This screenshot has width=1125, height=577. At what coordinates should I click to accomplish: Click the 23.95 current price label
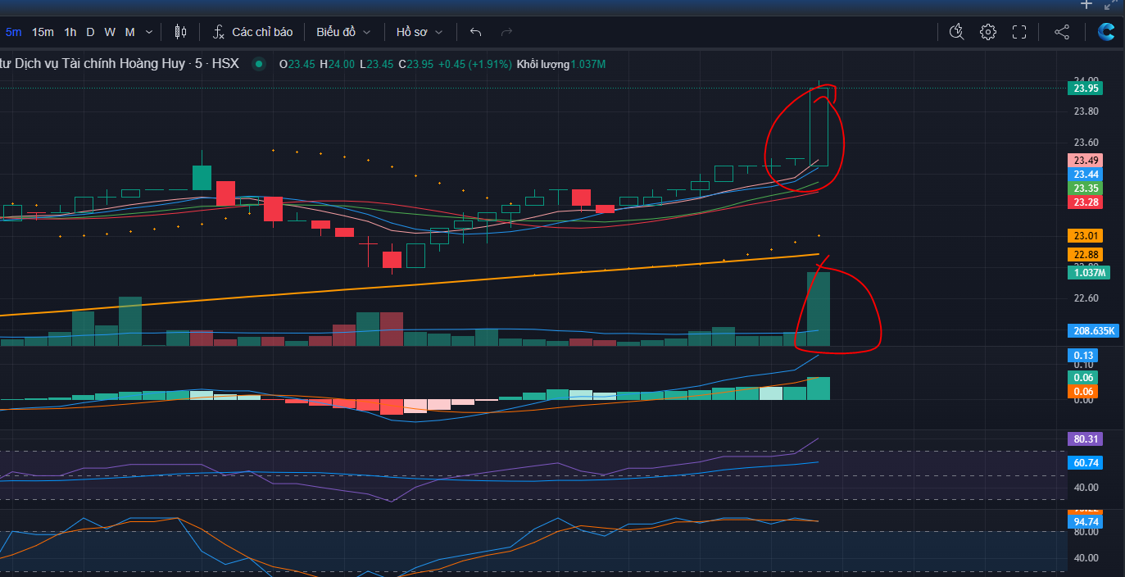(1086, 89)
